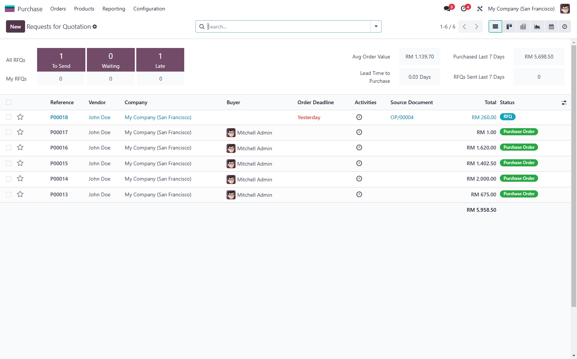Open the Orders menu

pyautogui.click(x=58, y=9)
